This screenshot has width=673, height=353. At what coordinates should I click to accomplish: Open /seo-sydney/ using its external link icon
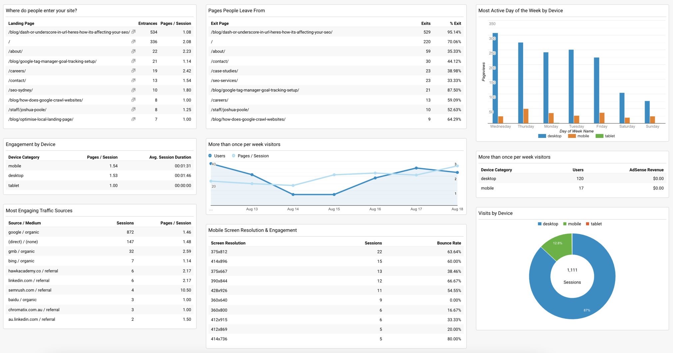pos(134,90)
